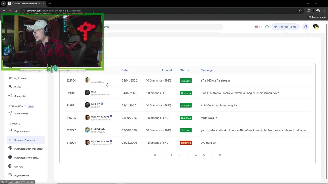Open Profile in sidebar
The image size is (328, 184).
(18, 87)
